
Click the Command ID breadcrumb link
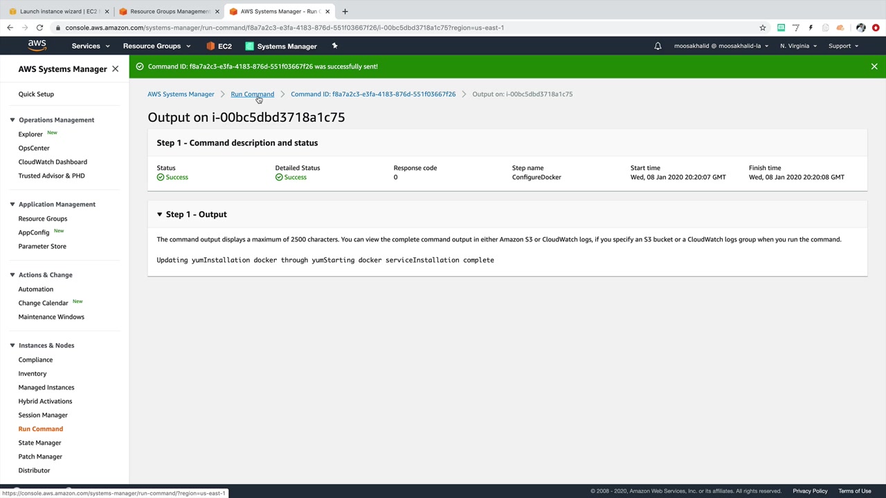373,94
